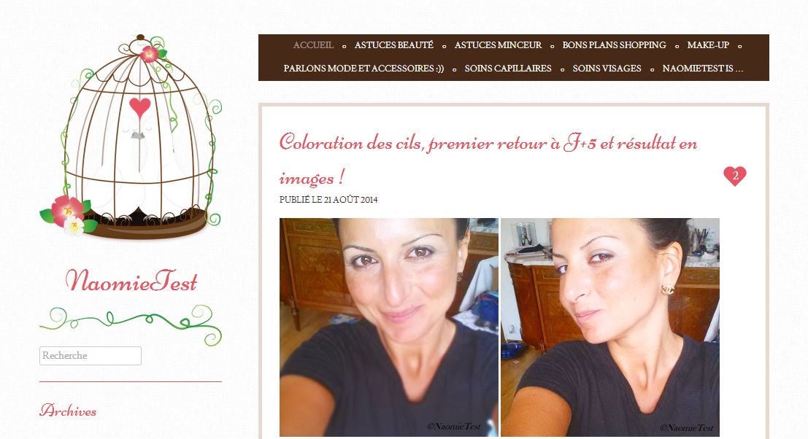Open the MAKE-UP category
Viewport: 808px width, 439px height.
point(708,45)
